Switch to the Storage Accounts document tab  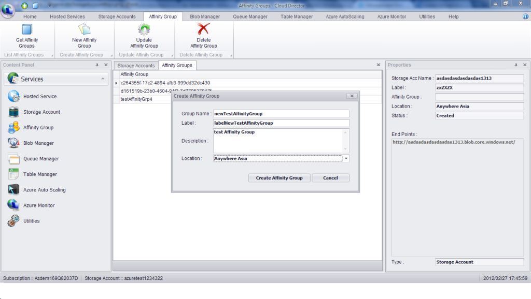point(136,66)
